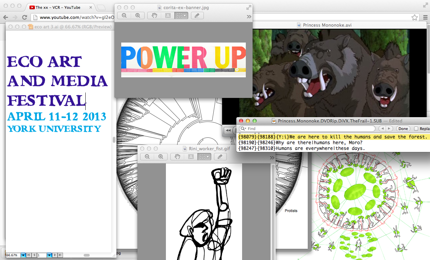
Task: Open the Find options magnifier dropdown
Action: point(243,129)
